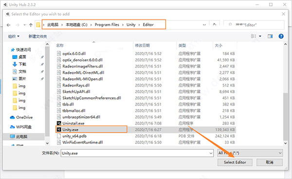Sort by 修改日期 column header
The height and width of the screenshot is (179, 292).
(143, 45)
